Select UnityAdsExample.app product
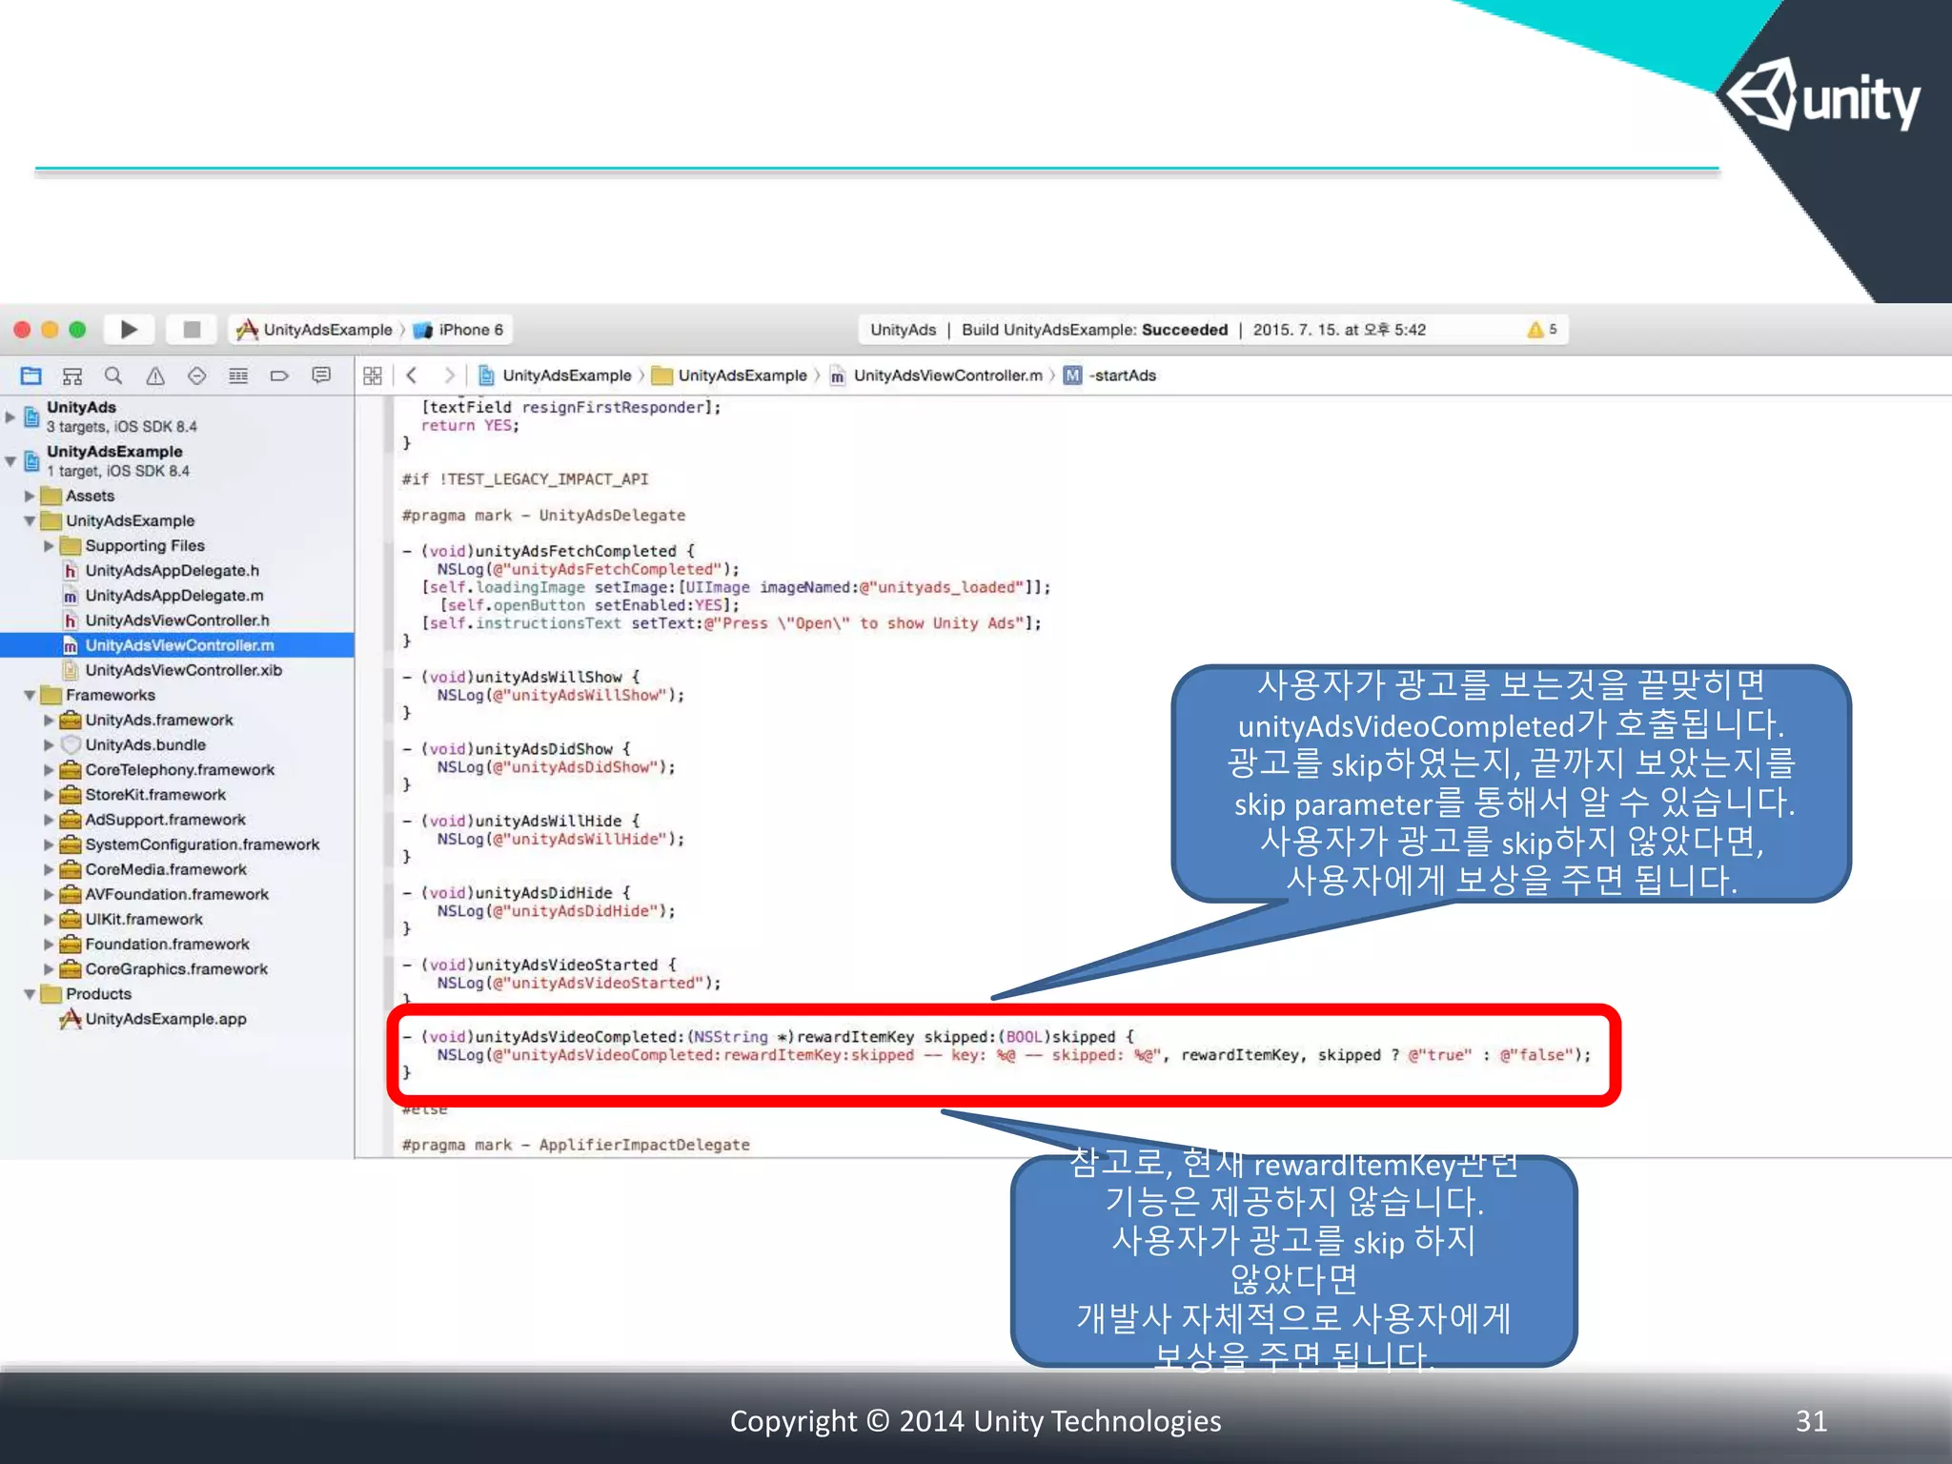 [166, 1019]
